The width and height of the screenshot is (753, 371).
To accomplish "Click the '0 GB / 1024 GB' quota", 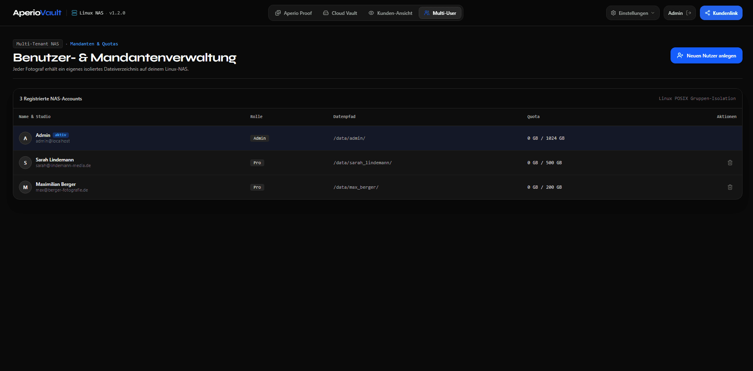I will (x=546, y=138).
